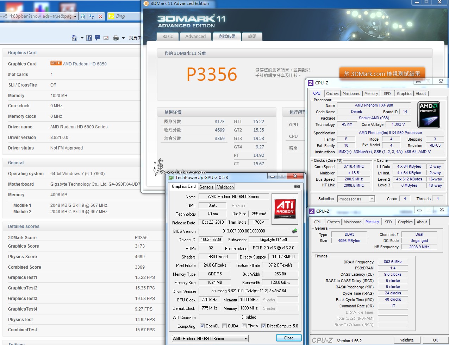The width and height of the screenshot is (449, 345).
Task: Click the browser refresh arrows icon
Action: [92, 16]
